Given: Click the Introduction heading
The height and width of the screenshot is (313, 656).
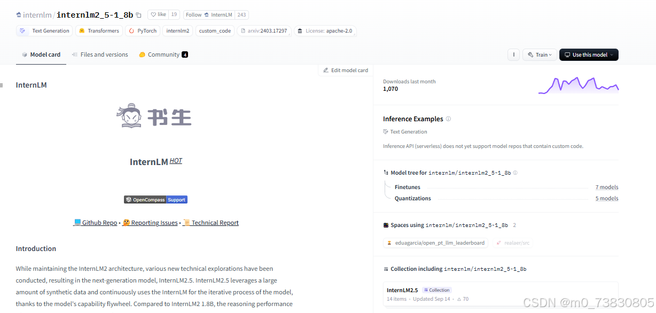Looking at the screenshot, I should (x=36, y=249).
